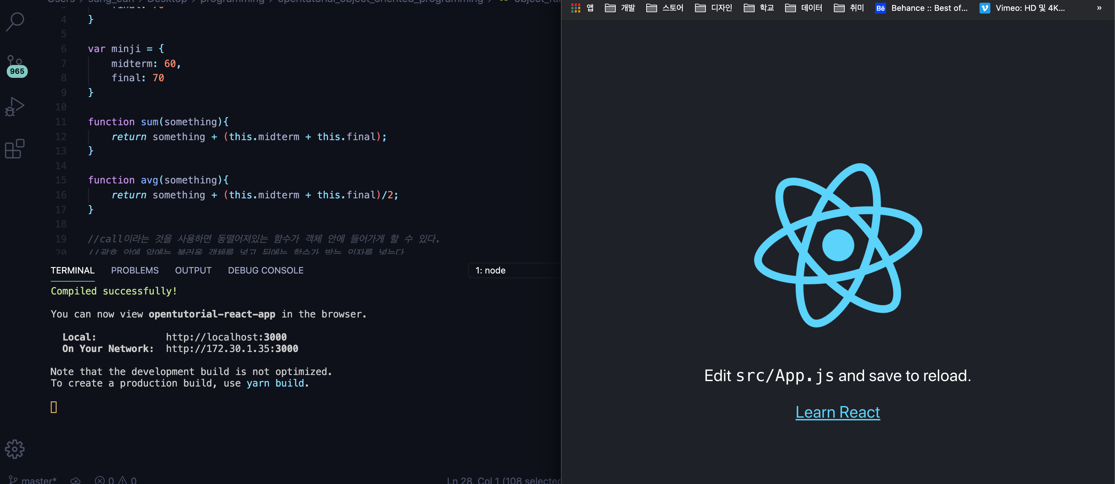Open the Vimeo bookmark

coord(1023,8)
